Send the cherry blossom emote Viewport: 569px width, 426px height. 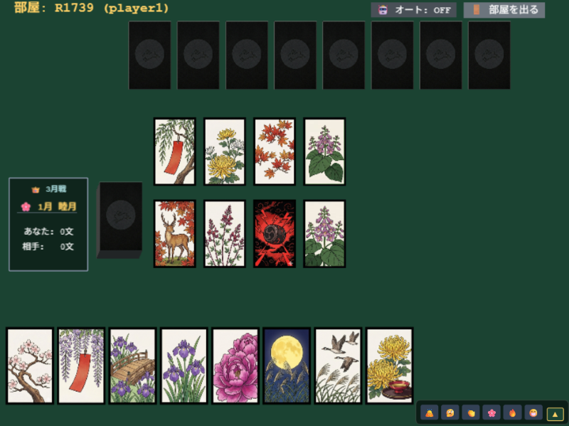point(491,413)
